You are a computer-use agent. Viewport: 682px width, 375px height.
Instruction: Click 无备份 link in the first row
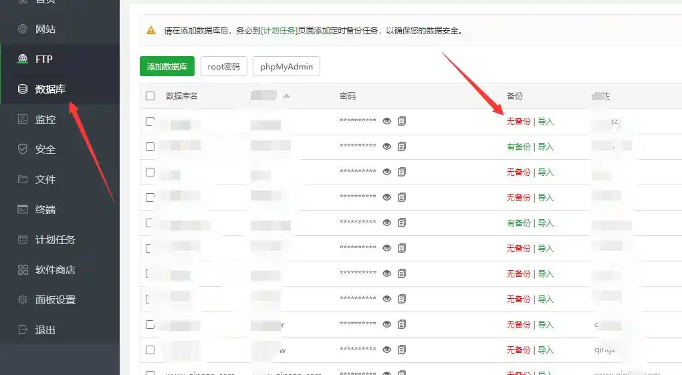[518, 122]
